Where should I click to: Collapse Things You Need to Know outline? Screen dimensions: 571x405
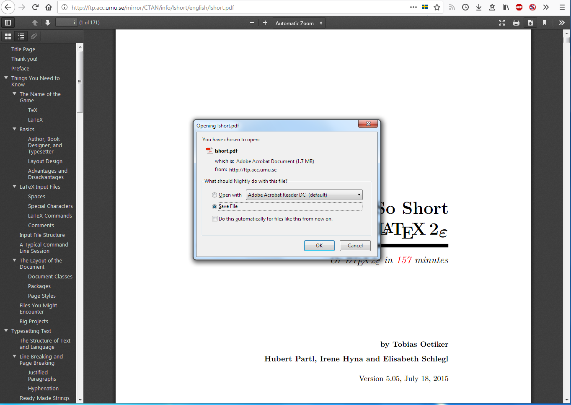[x=6, y=78]
